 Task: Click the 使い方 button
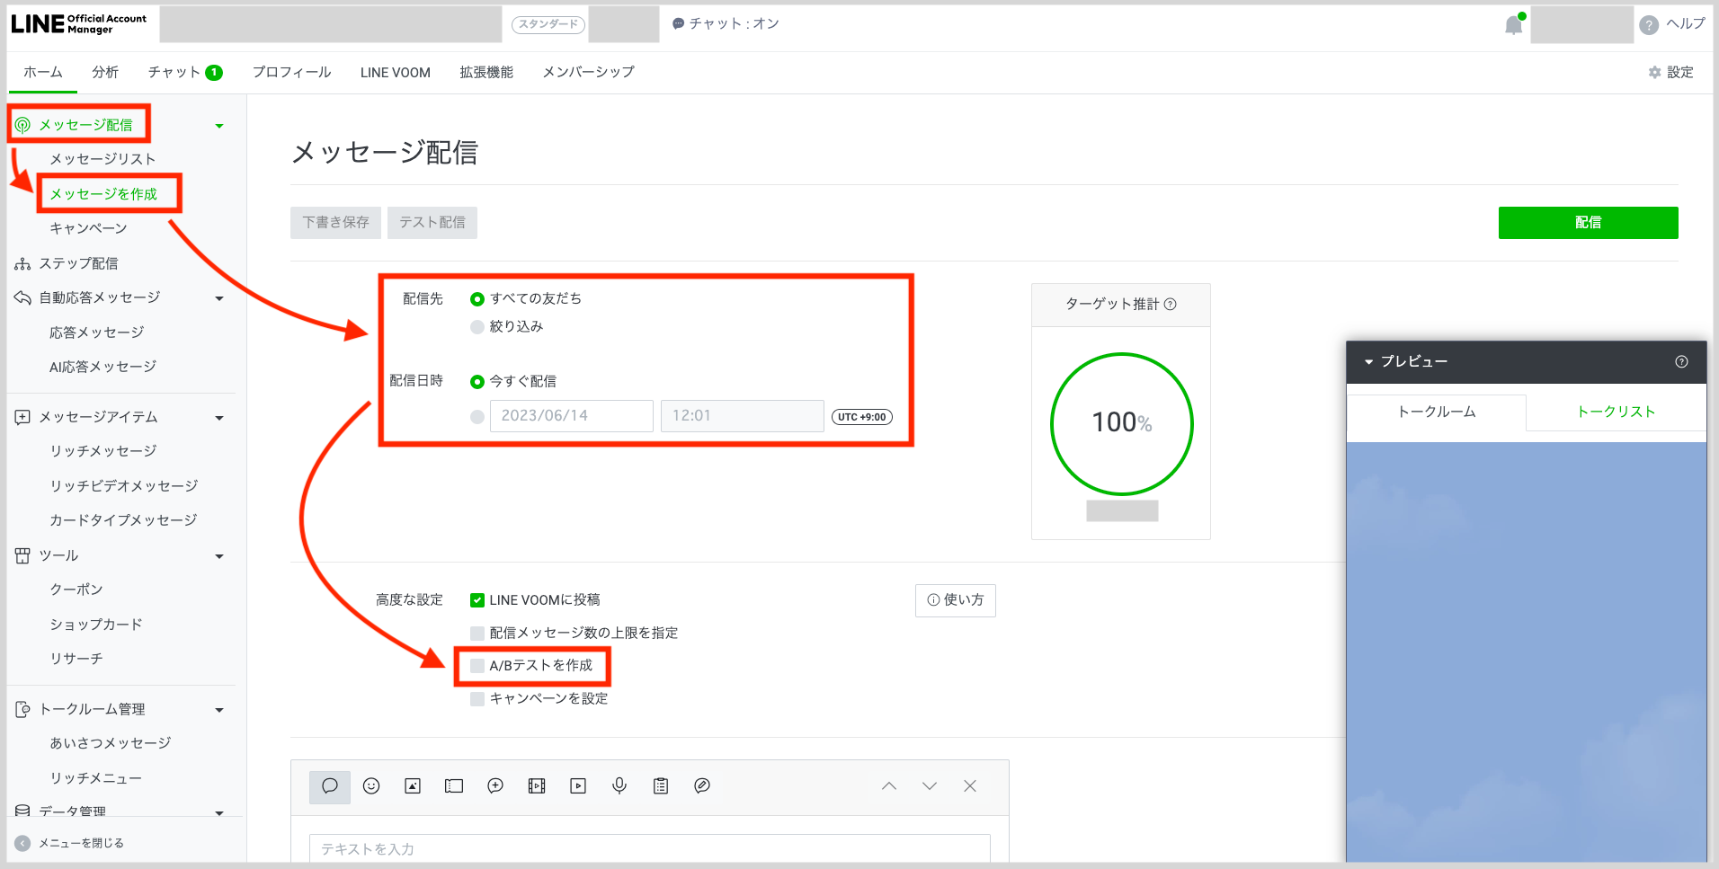[x=956, y=600]
